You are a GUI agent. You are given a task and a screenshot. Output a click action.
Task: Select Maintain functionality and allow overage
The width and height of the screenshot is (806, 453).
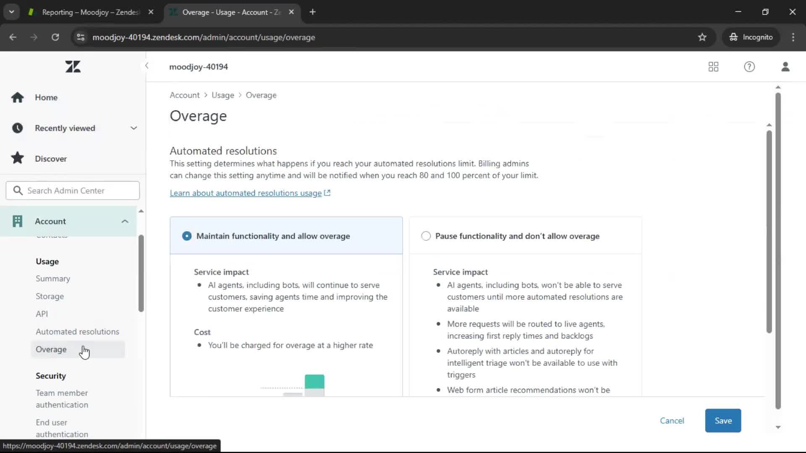(187, 236)
